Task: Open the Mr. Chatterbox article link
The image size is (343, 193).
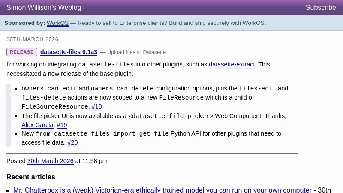Action: [162, 190]
